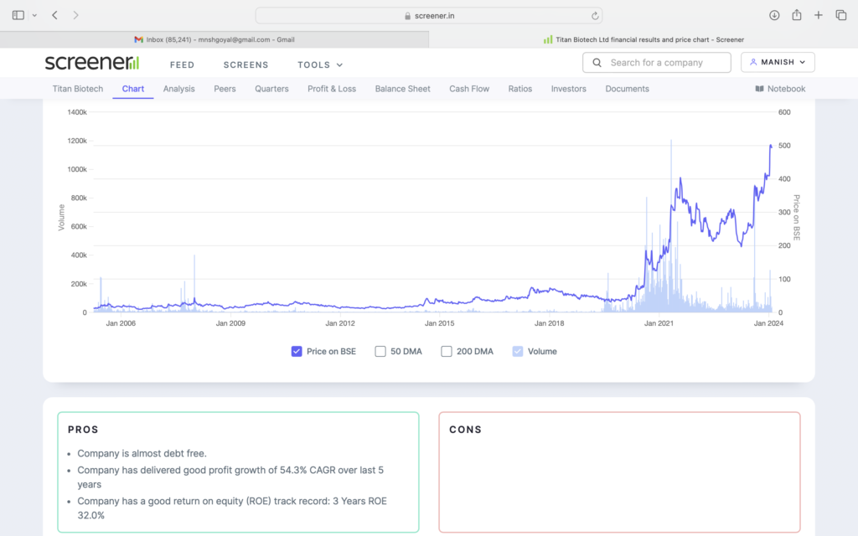Click the lock icon in the address bar
Viewport: 858px width, 536px height.
pyautogui.click(x=408, y=16)
